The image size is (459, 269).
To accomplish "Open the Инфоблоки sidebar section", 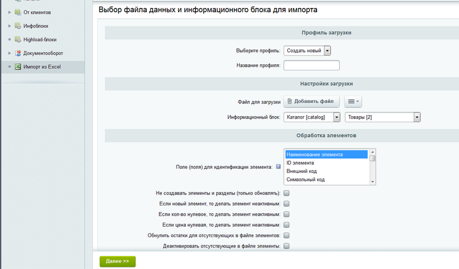I will pos(35,26).
